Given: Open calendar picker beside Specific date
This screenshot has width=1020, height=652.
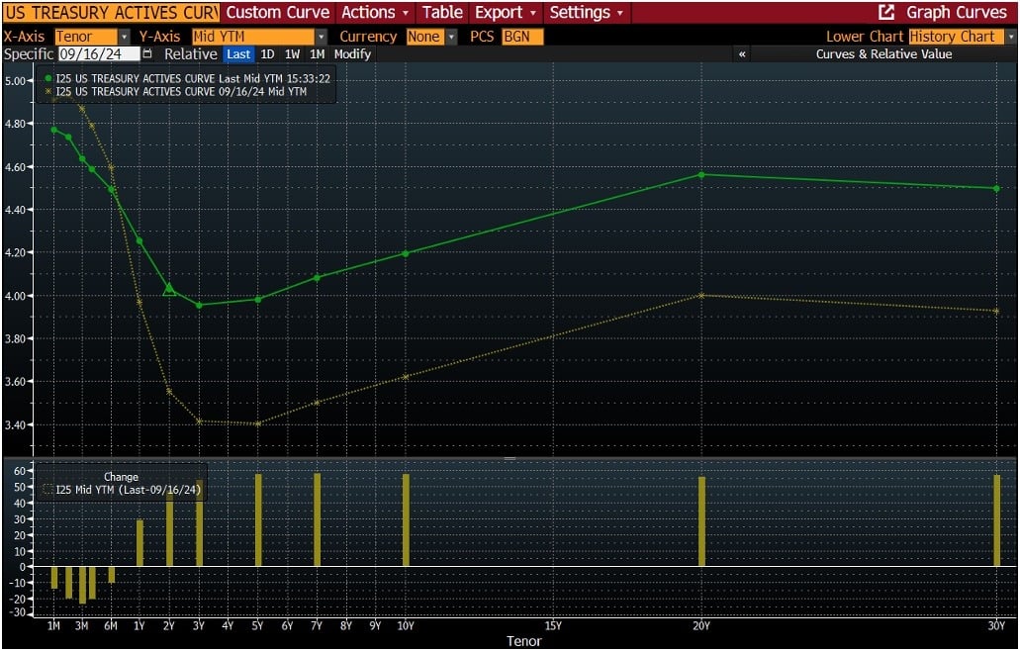Looking at the screenshot, I should 147,54.
